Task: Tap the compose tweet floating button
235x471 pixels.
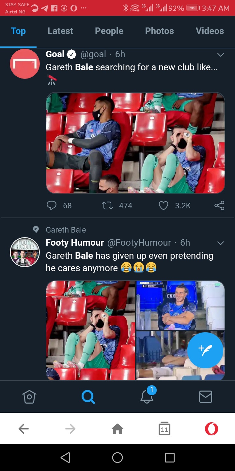Action: point(205,350)
